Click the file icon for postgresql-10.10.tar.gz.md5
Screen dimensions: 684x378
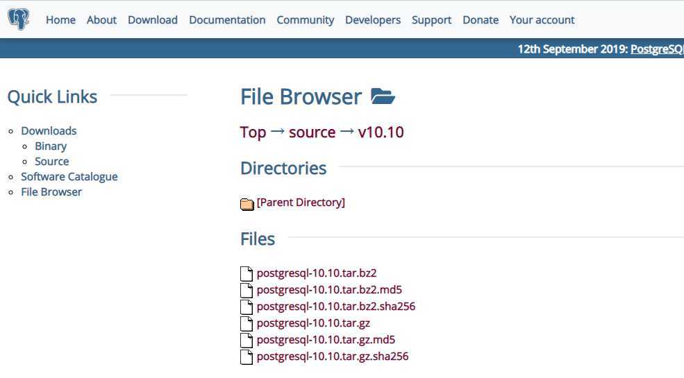pyautogui.click(x=247, y=340)
